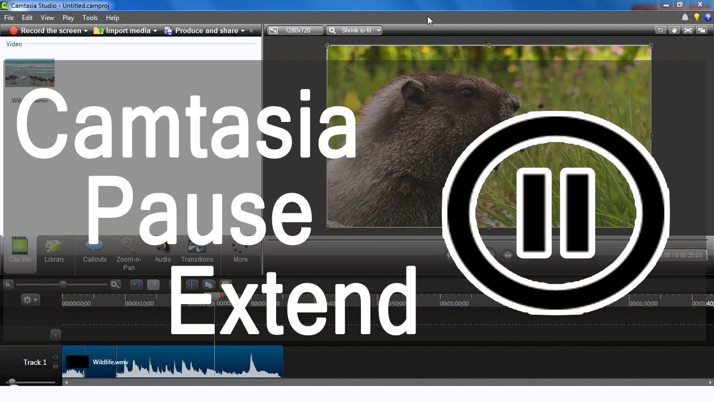Open the Tools menu
Screen dimensions: 714x401
pos(90,18)
